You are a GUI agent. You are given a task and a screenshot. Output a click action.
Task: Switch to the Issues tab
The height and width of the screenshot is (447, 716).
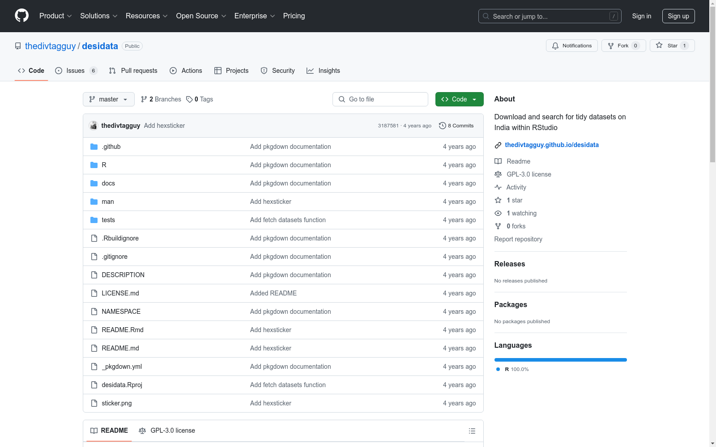coord(76,71)
